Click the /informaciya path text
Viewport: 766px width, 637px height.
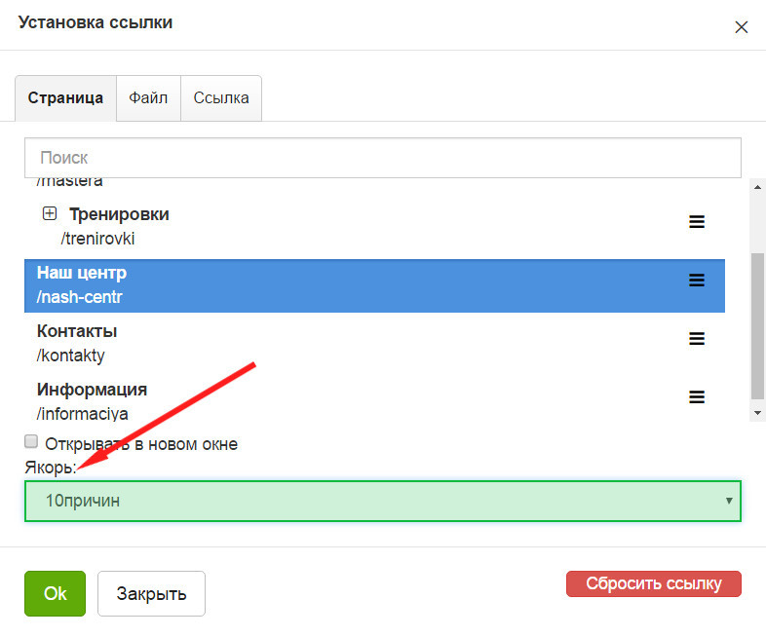pyautogui.click(x=83, y=414)
